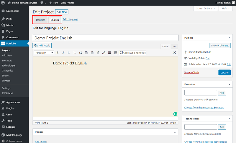Screen dimensions: 236x143
Task: Click Preview Changes button
Action: pos(220,46)
